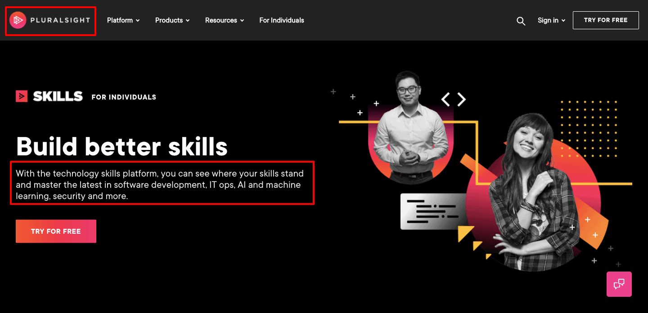Expand the Platform dropdown menu
648x313 pixels.
[123, 20]
